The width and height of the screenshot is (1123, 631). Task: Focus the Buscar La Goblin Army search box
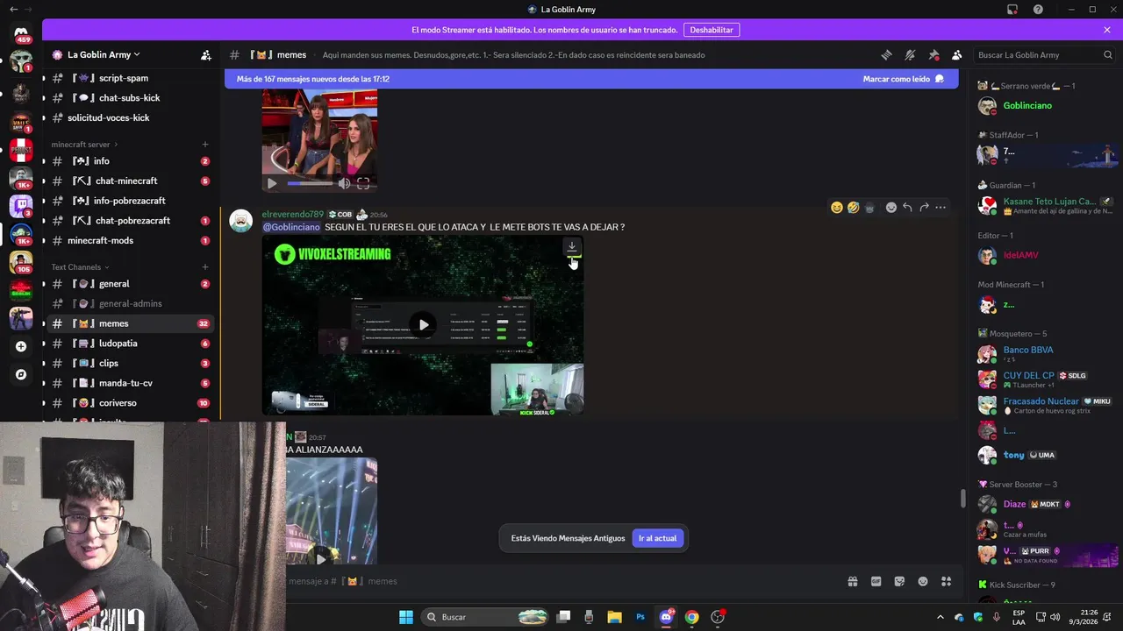[x=1045, y=54]
